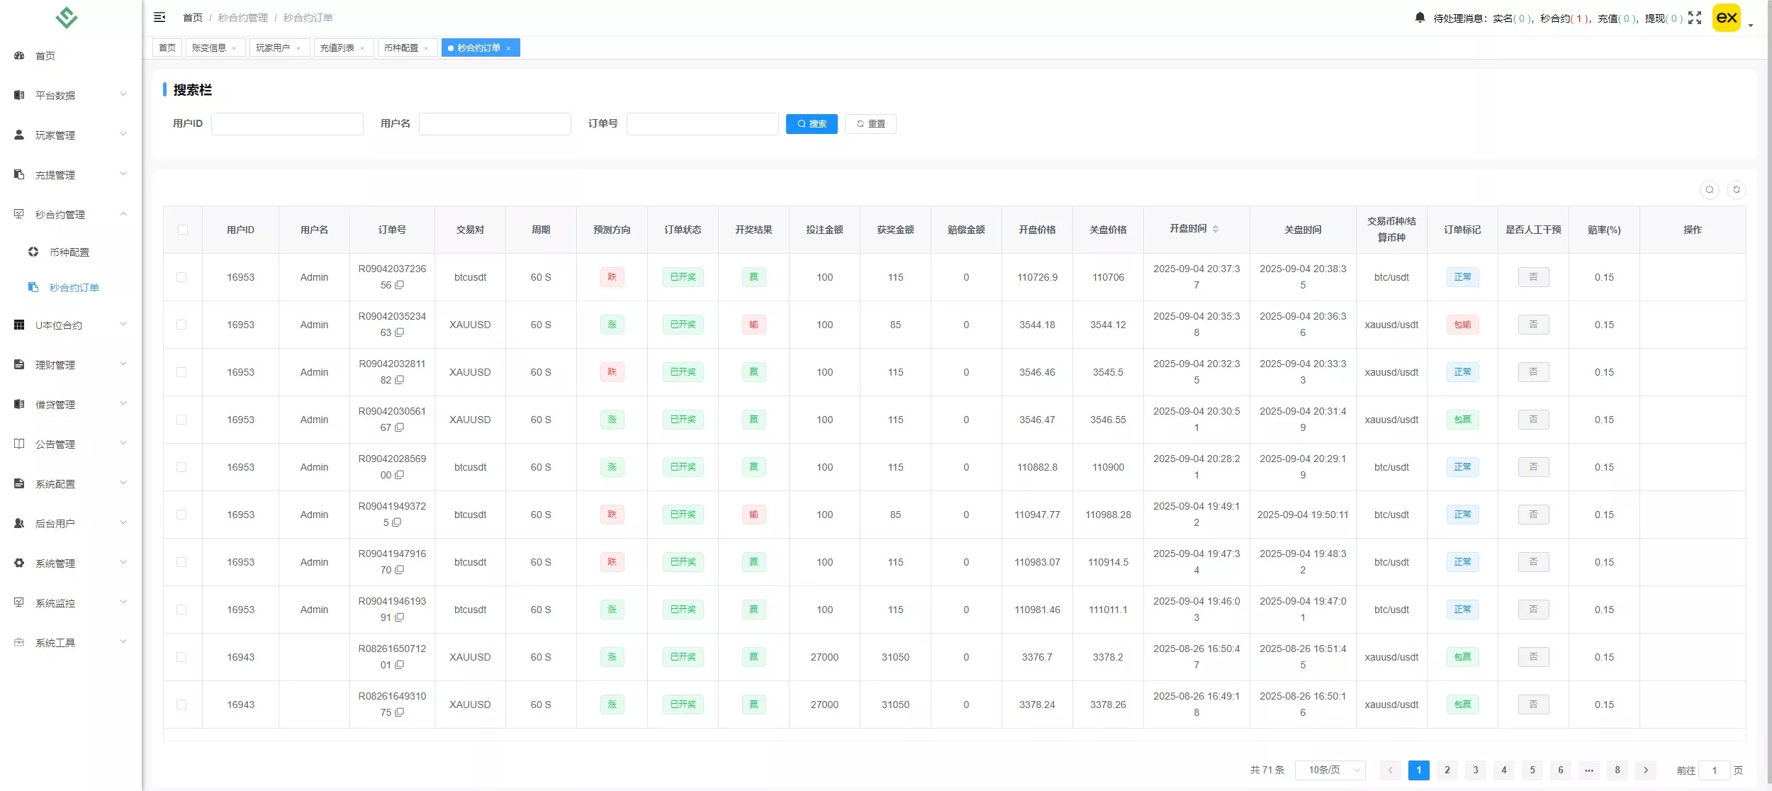Expand U本位合约 sidebar menu
Screen dimensions: 1772x791
point(71,325)
